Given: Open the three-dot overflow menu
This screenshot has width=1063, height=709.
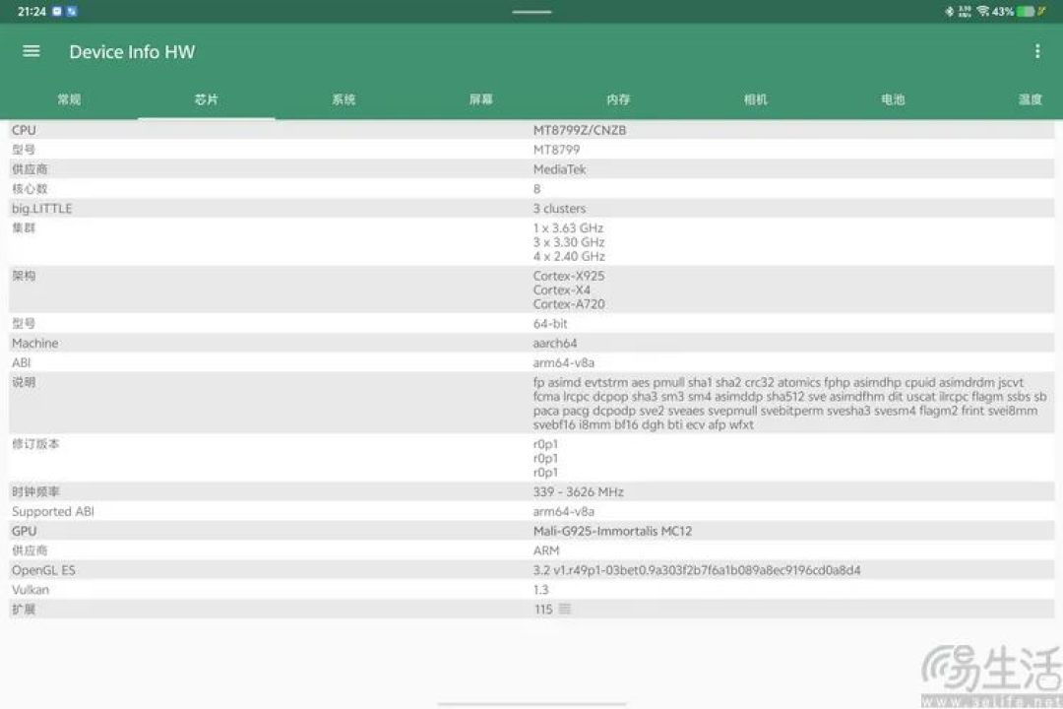Looking at the screenshot, I should coord(1037,51).
